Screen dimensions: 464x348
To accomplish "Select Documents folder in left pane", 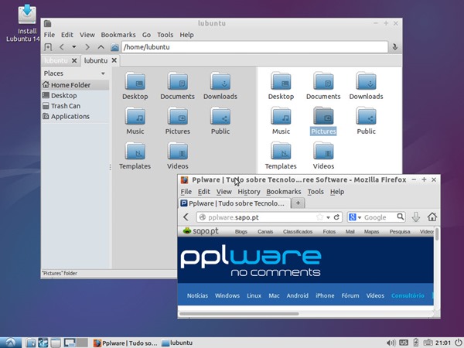I will click(178, 86).
